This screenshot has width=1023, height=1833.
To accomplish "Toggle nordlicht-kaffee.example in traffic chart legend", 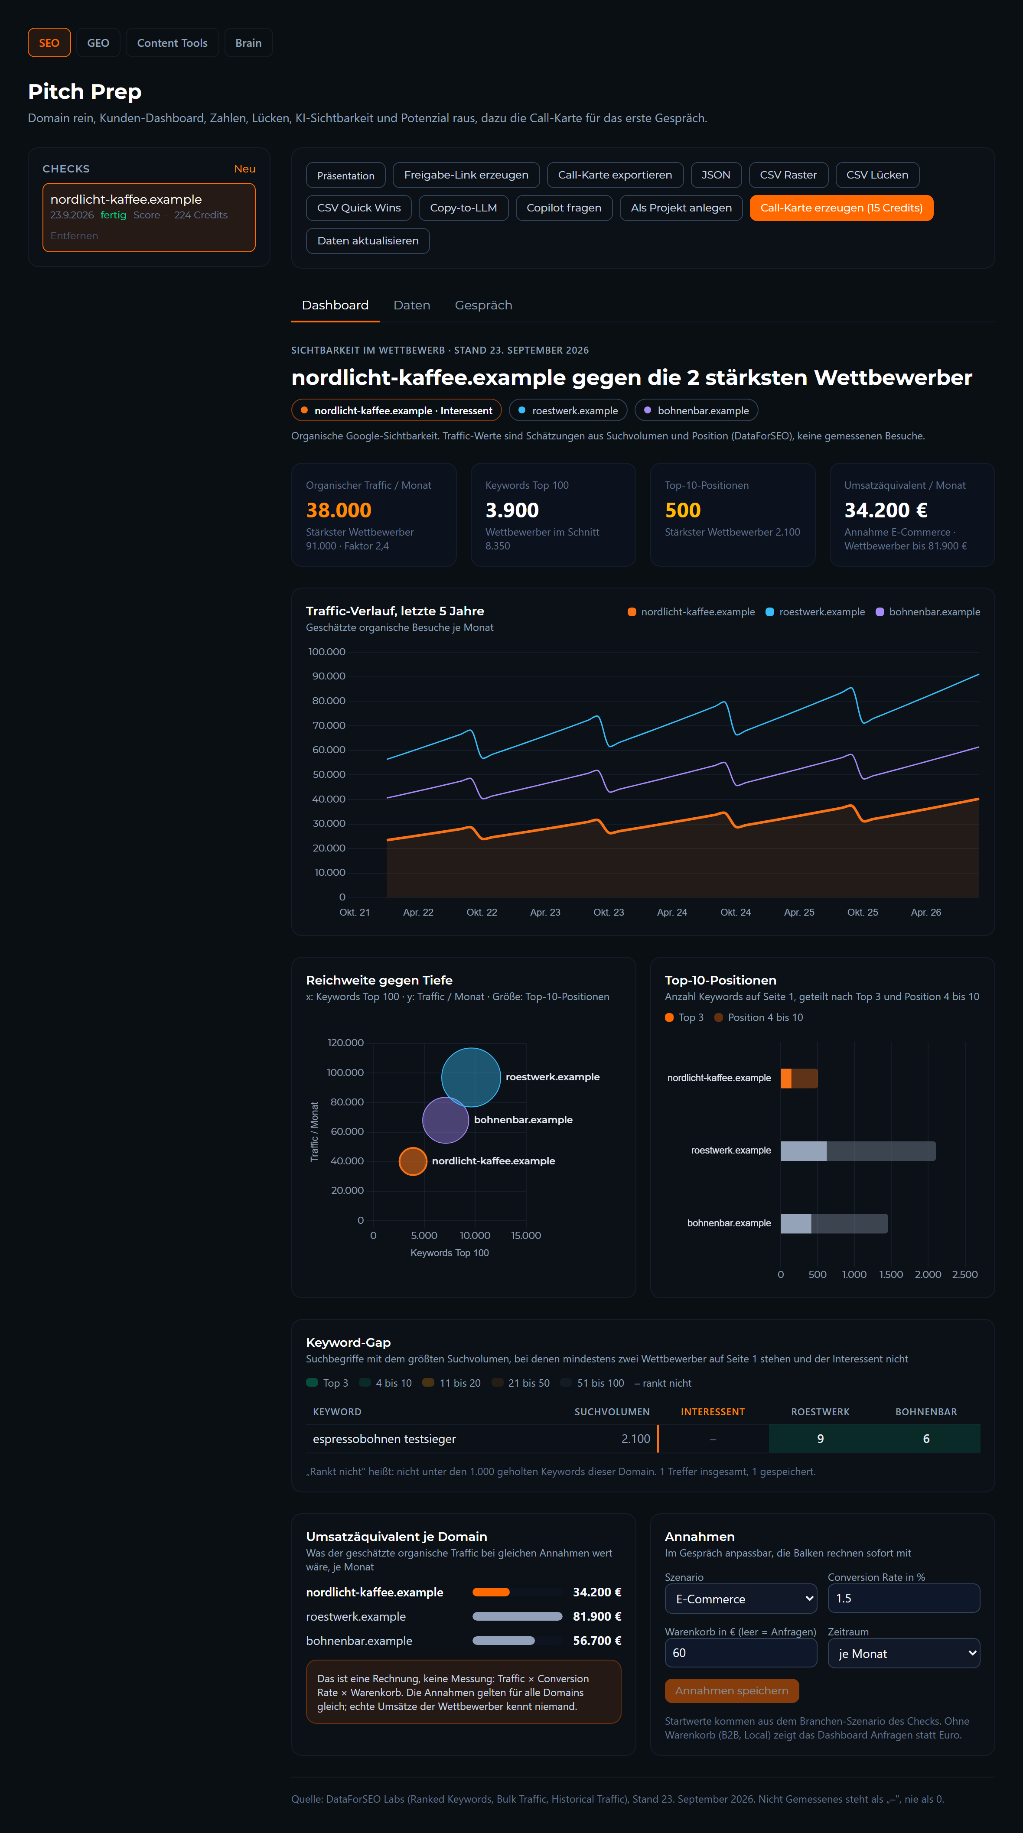I will (x=691, y=612).
